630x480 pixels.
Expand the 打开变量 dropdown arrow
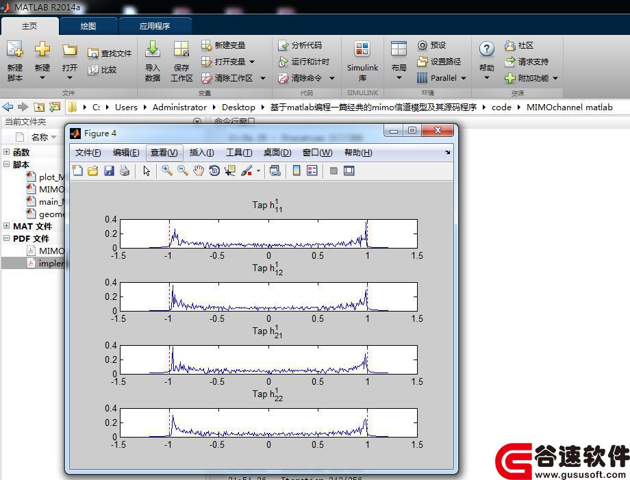pos(252,62)
